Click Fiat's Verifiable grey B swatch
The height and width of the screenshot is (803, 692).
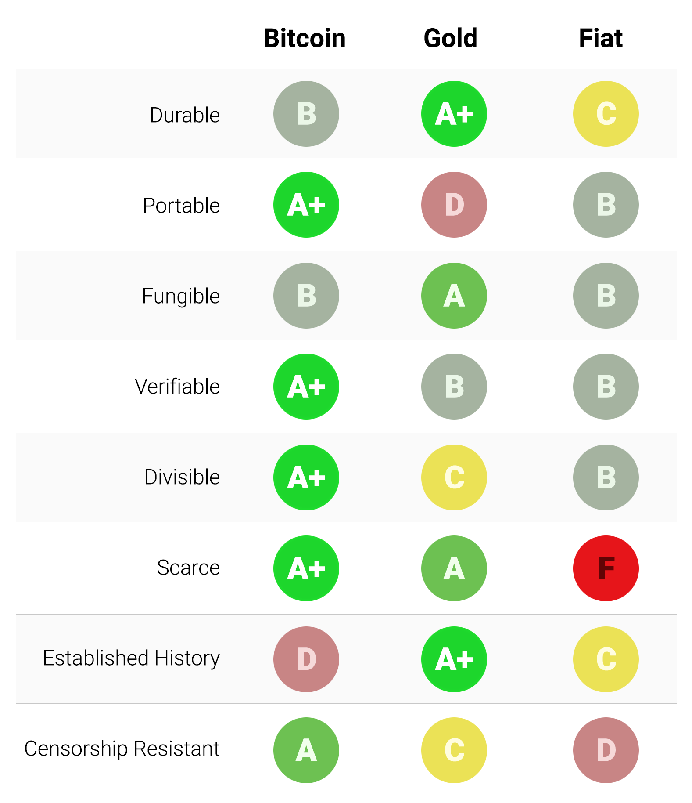coord(606,387)
